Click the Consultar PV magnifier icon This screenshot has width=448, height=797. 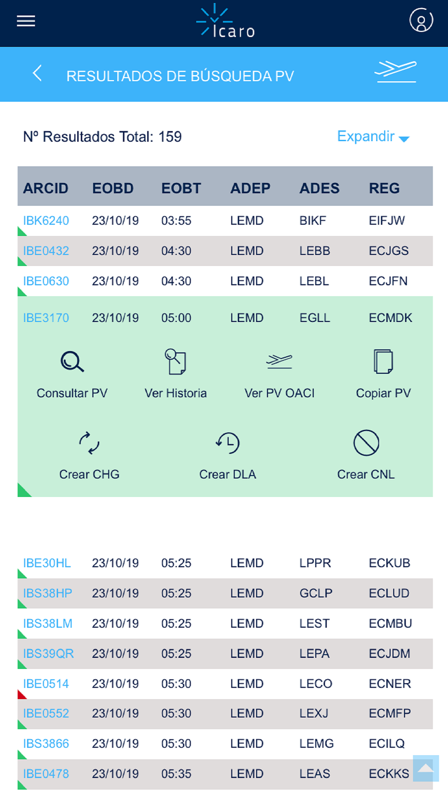(72, 361)
